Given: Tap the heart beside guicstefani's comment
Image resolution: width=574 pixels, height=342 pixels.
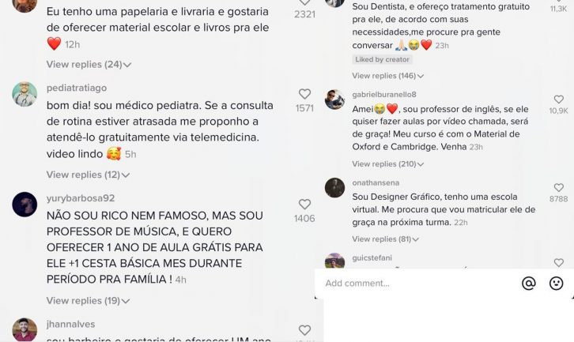Looking at the screenshot, I should pos(559,263).
